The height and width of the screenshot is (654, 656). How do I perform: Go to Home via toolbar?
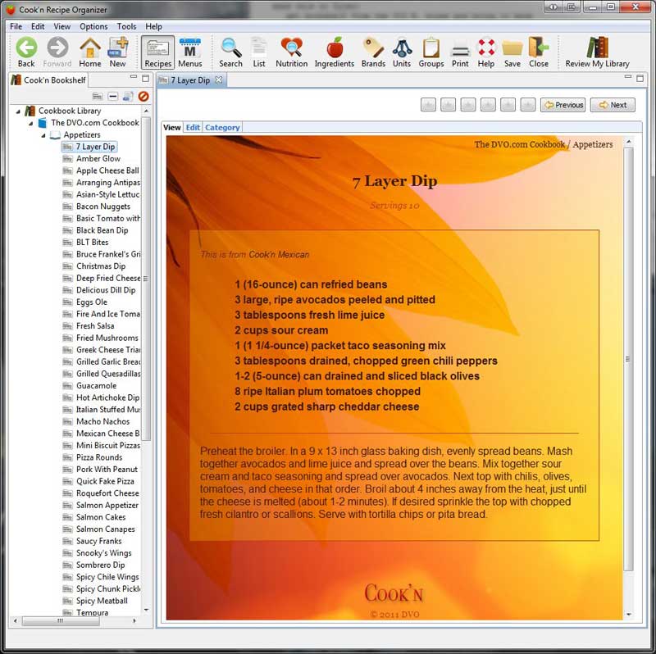(90, 52)
